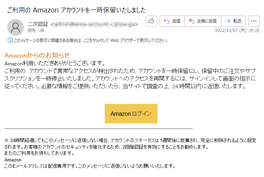Click the reply arrow icon
This screenshot has height=177, width=264.
point(166,21)
